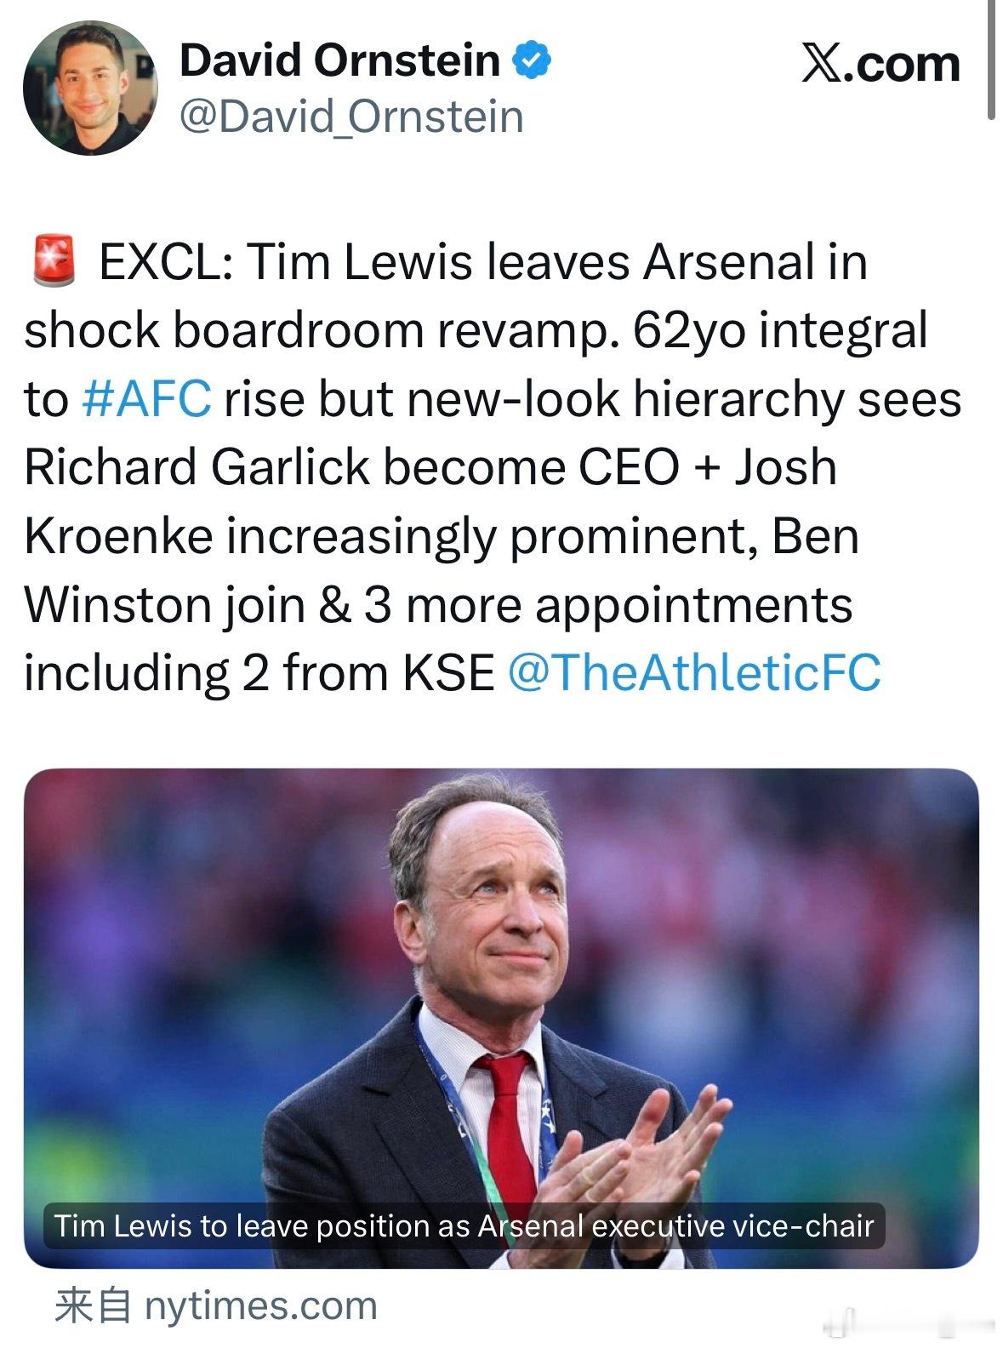Grab the scrollbar thumb at top right

tap(991, 60)
